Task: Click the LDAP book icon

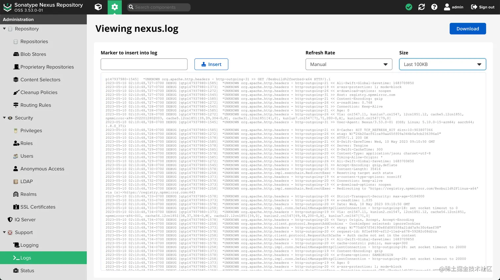Action: pos(16,181)
